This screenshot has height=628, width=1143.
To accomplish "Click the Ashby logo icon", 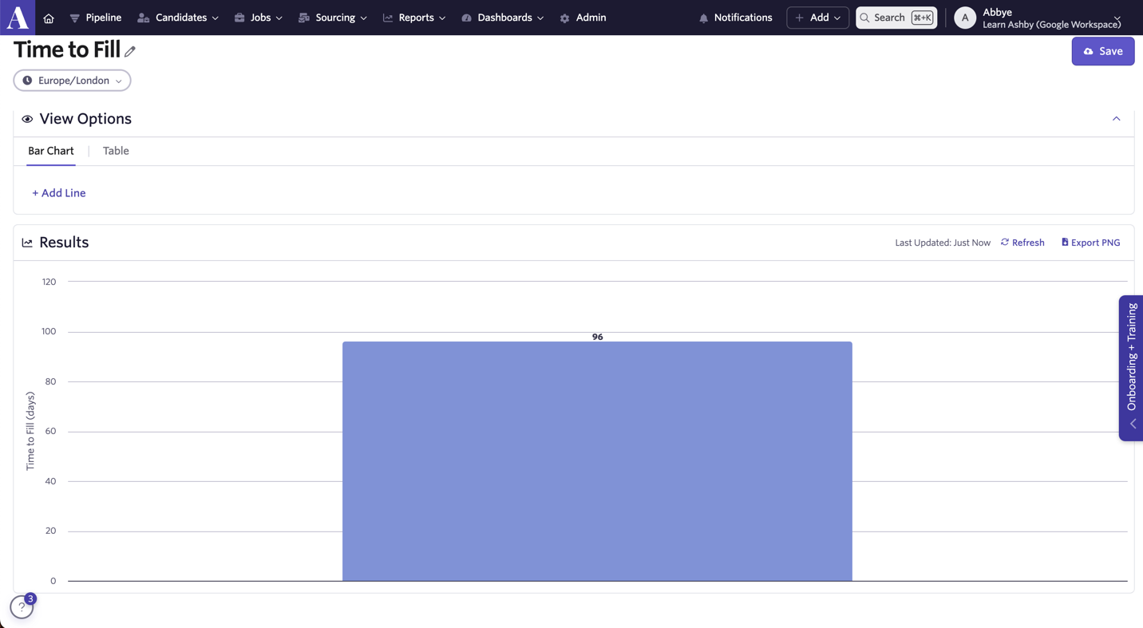I will (17, 17).
